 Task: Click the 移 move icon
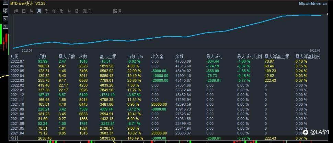tap(5, 11)
